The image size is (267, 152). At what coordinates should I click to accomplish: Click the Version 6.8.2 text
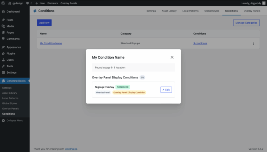(x=256, y=149)
